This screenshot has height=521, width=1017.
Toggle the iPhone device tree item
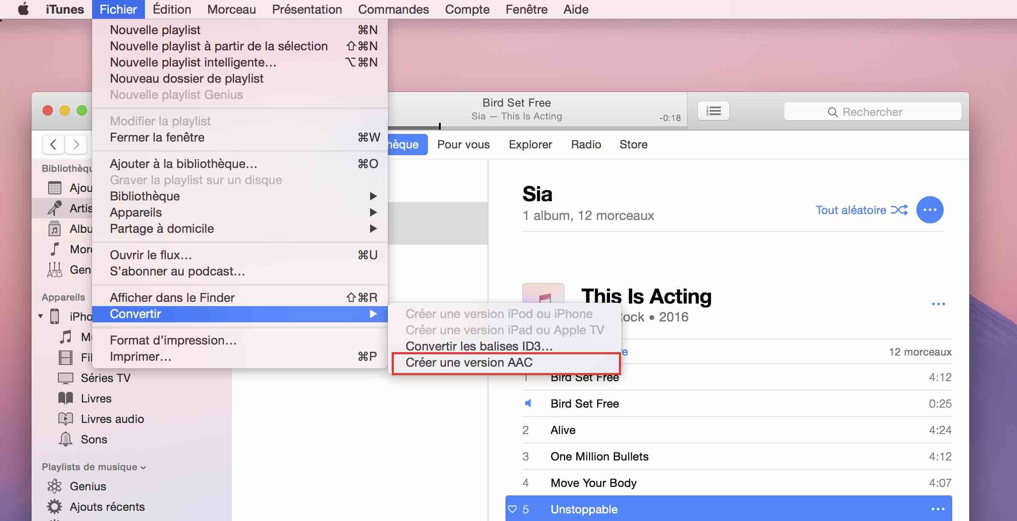click(x=43, y=315)
